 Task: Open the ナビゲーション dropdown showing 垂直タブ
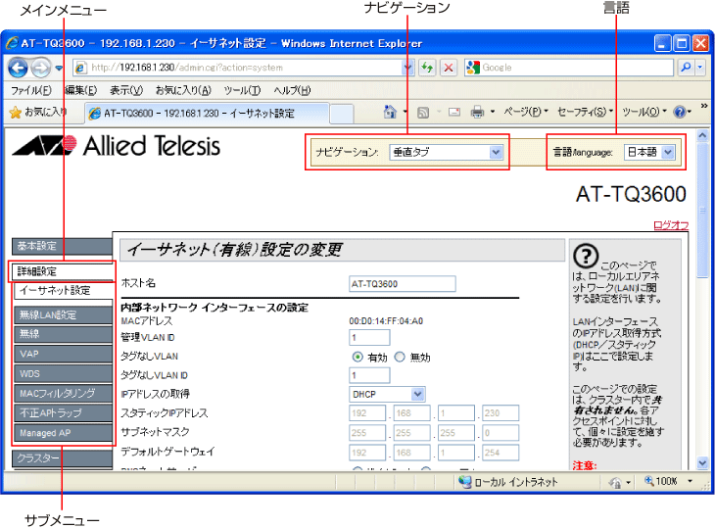click(x=446, y=152)
